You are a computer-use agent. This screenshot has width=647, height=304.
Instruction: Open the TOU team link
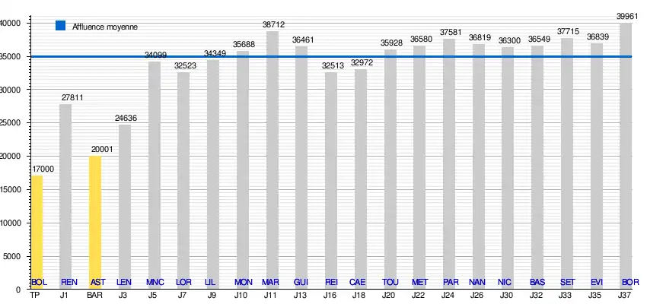point(390,282)
